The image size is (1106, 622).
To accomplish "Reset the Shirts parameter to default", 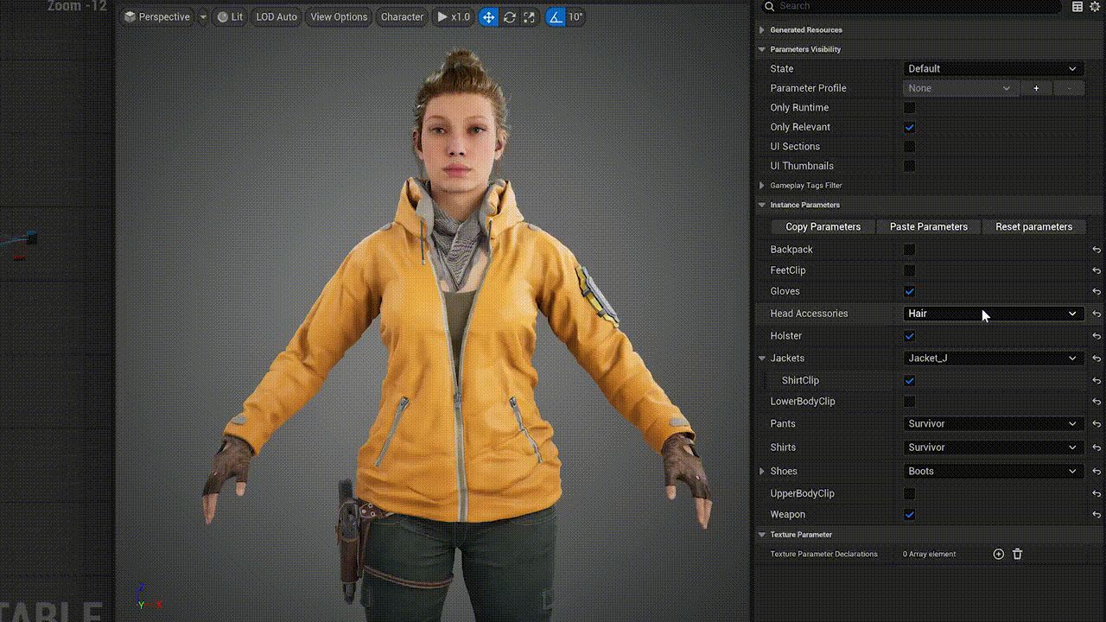I will [1096, 447].
